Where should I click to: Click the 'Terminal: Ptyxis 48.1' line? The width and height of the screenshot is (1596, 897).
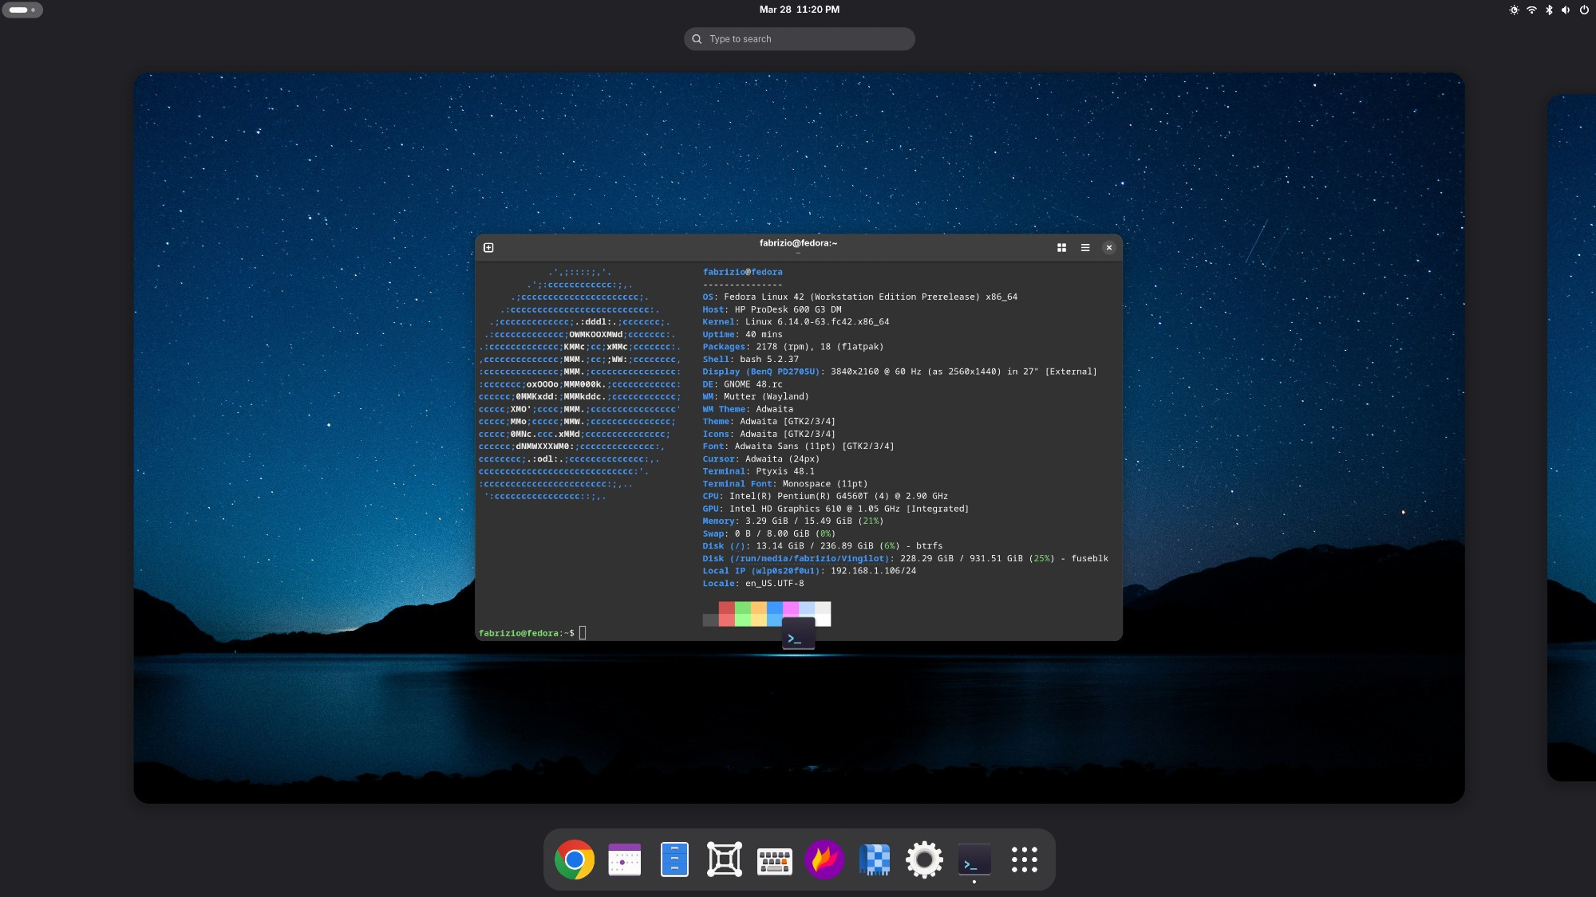pos(758,471)
